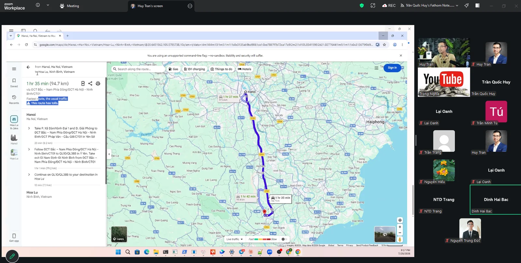Open Zoom meeting info icon
This screenshot has width=521, height=263.
click(38, 5)
